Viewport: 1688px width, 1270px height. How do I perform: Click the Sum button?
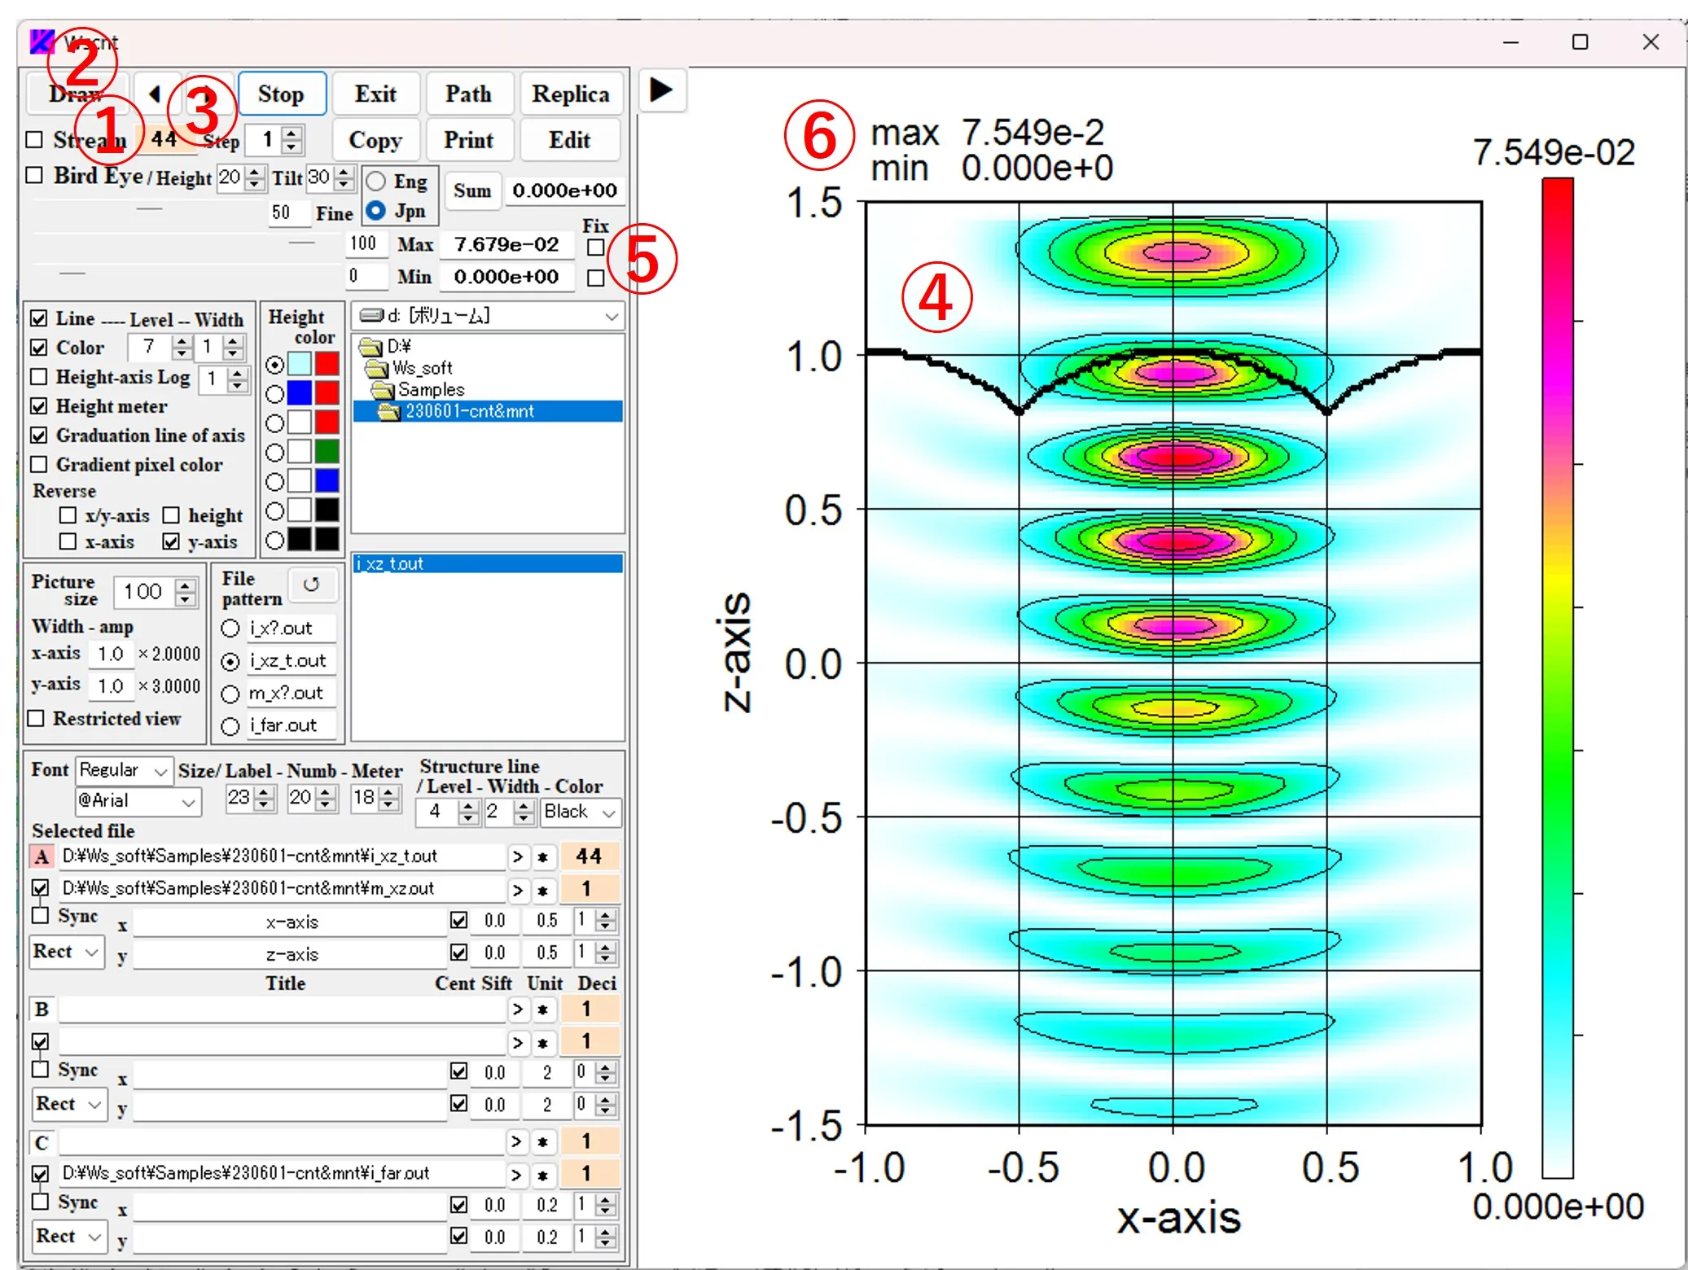tap(472, 190)
